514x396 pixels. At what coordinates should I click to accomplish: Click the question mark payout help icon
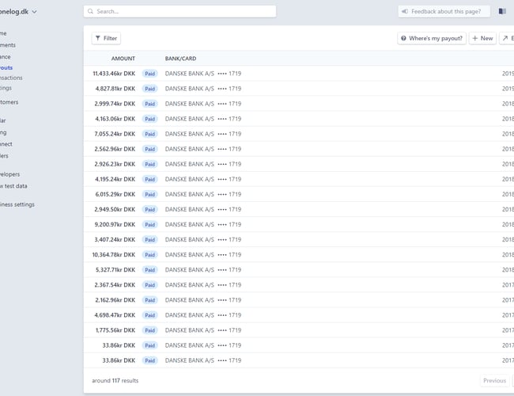[x=403, y=38]
